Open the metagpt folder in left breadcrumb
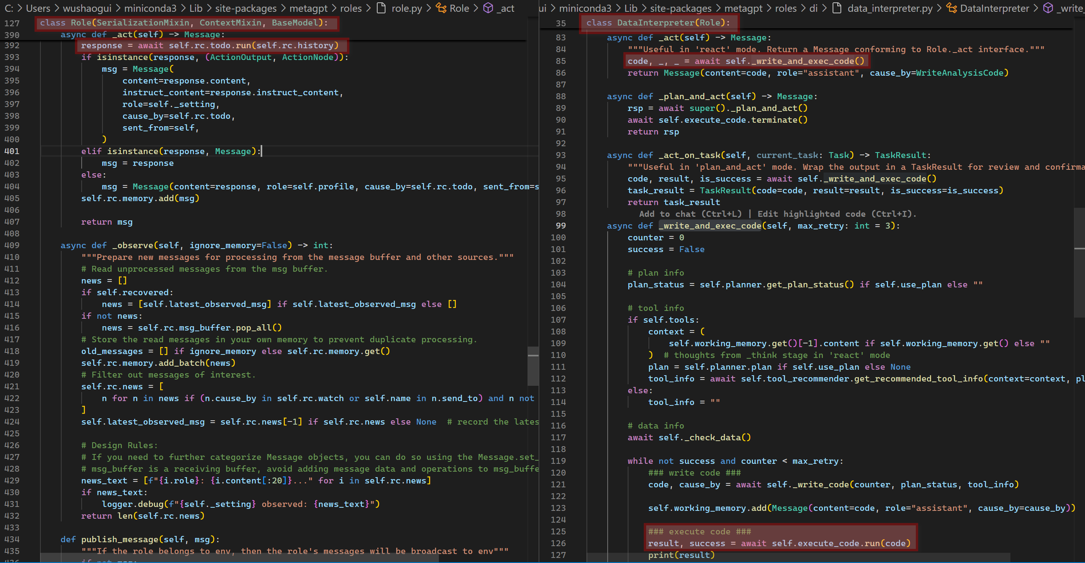The height and width of the screenshot is (563, 1085). click(x=308, y=8)
